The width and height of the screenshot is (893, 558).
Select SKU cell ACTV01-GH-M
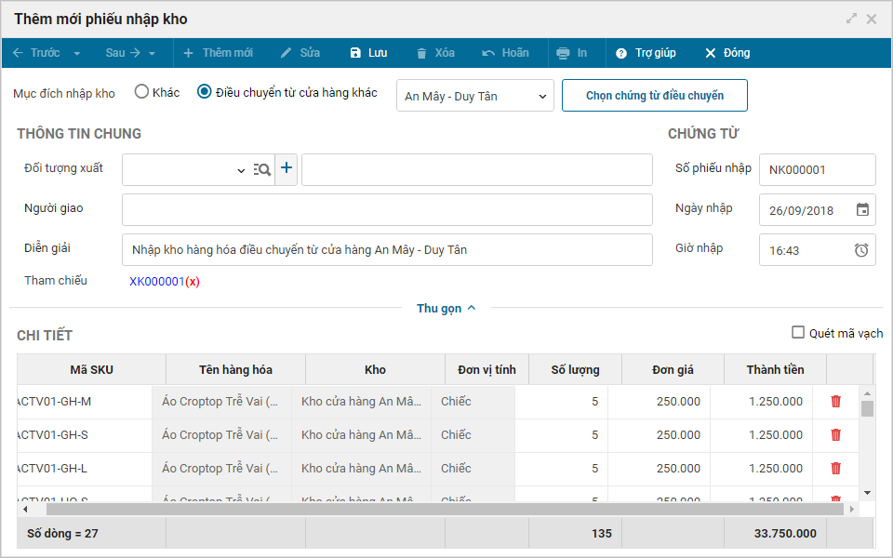(85, 402)
